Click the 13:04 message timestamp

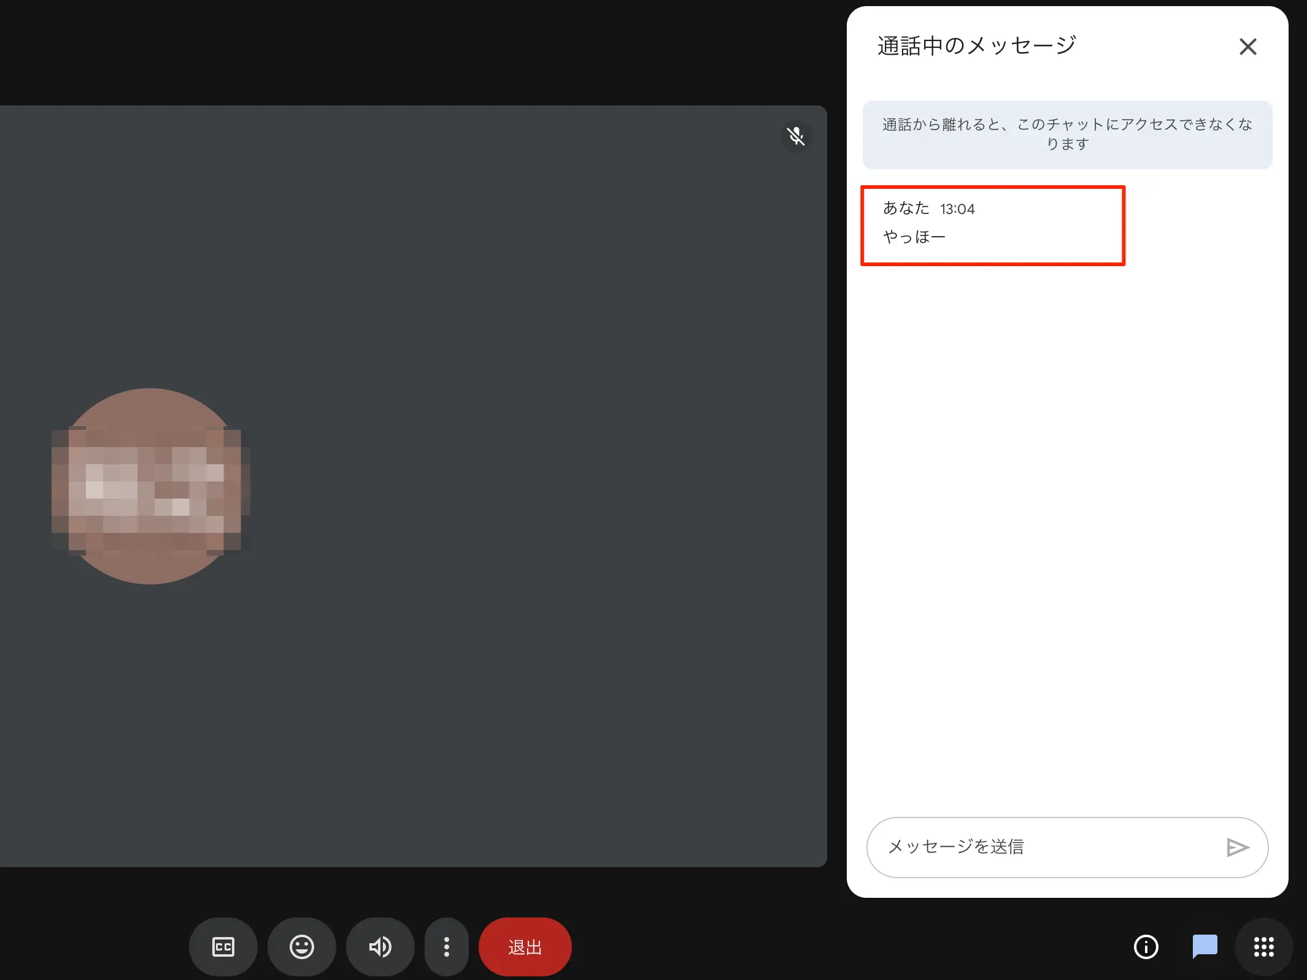[x=957, y=209]
